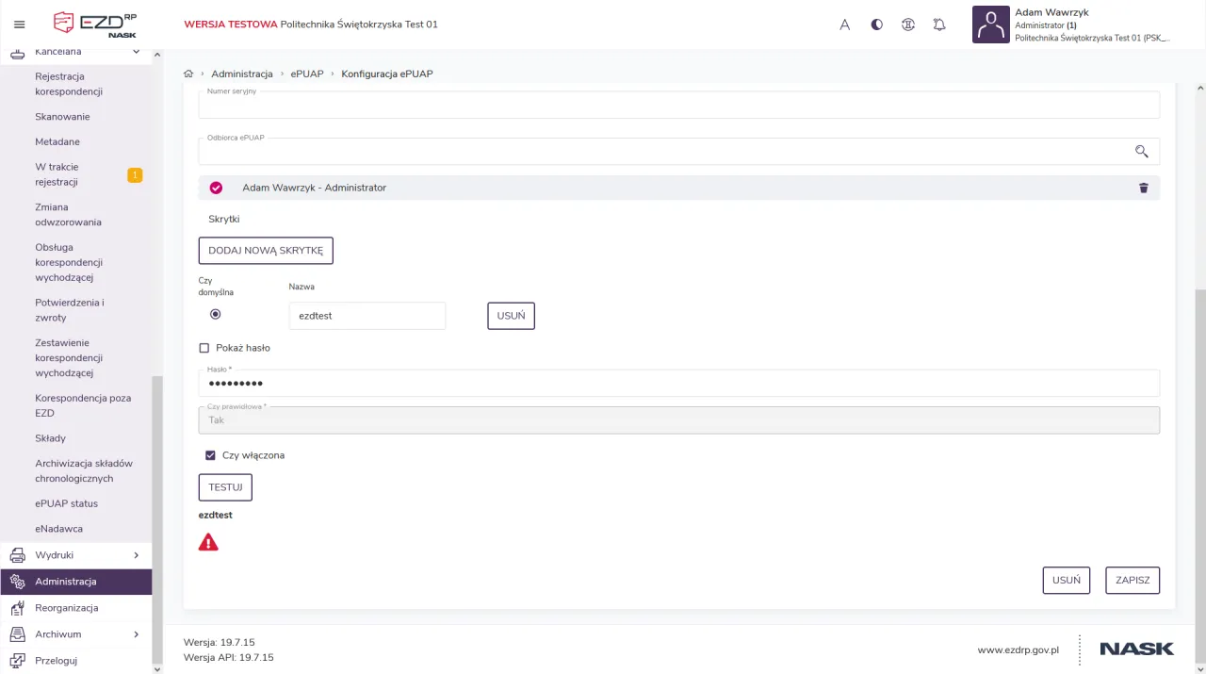
Task: Click the home breadcrumb icon
Action: (188, 74)
